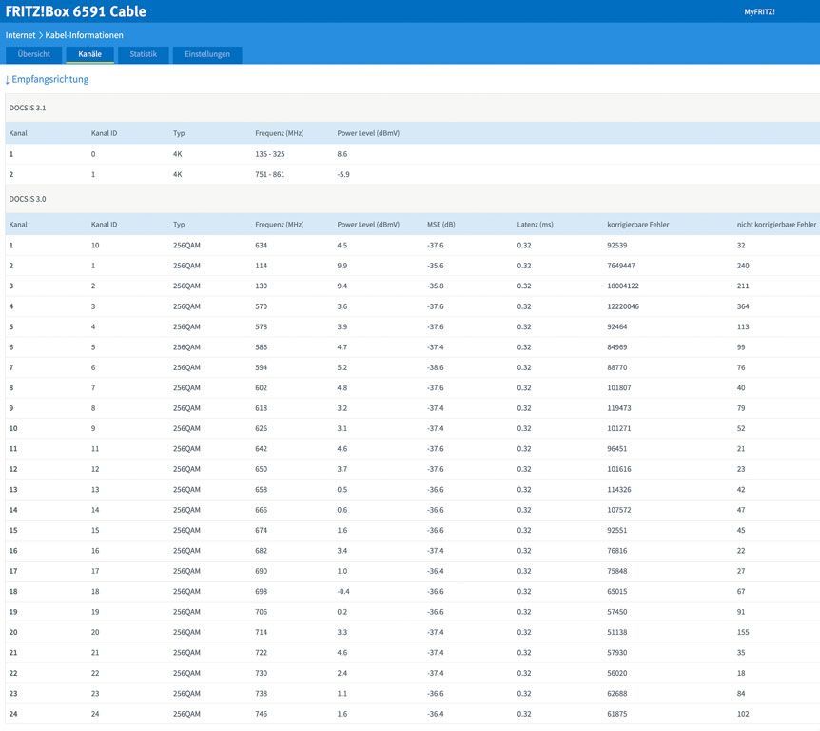Open the Statistik tab
Screen dimensions: 820x731
pos(144,54)
